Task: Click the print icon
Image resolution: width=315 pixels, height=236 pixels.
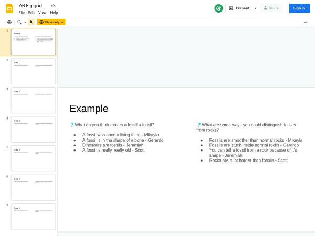Action: click(9, 22)
